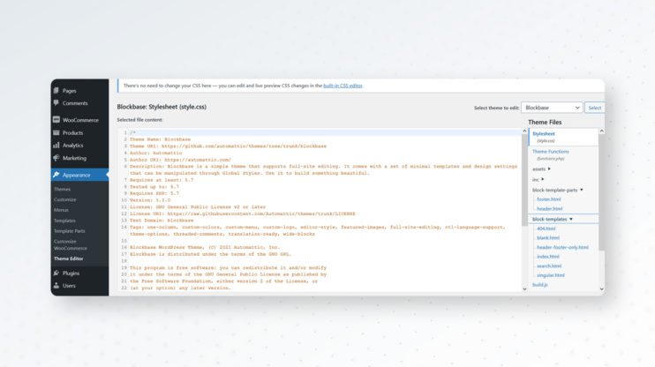The image size is (655, 367).
Task: Click the Analytics bar chart icon
Action: (x=56, y=146)
